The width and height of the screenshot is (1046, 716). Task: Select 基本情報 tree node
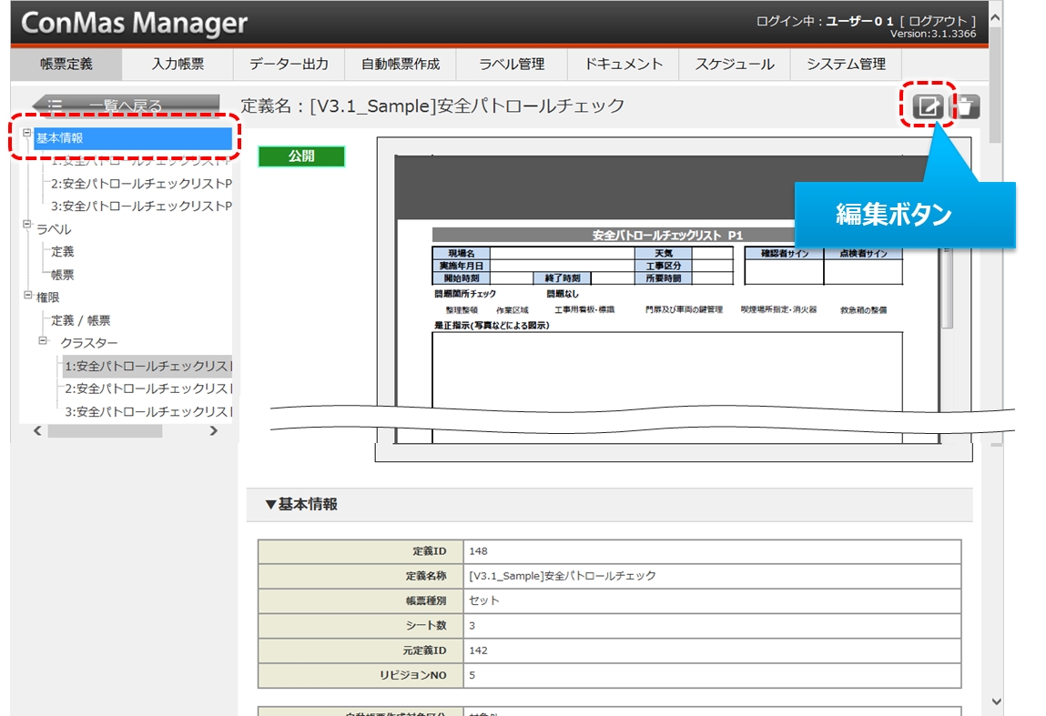[x=133, y=138]
